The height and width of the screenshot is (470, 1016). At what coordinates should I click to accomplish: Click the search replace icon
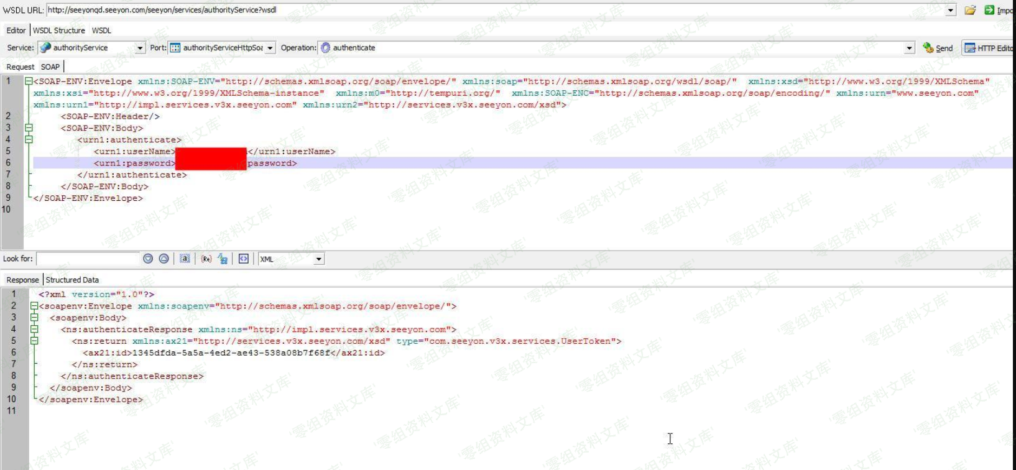(223, 259)
